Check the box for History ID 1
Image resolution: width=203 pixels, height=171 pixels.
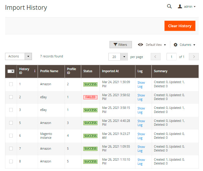11,84
